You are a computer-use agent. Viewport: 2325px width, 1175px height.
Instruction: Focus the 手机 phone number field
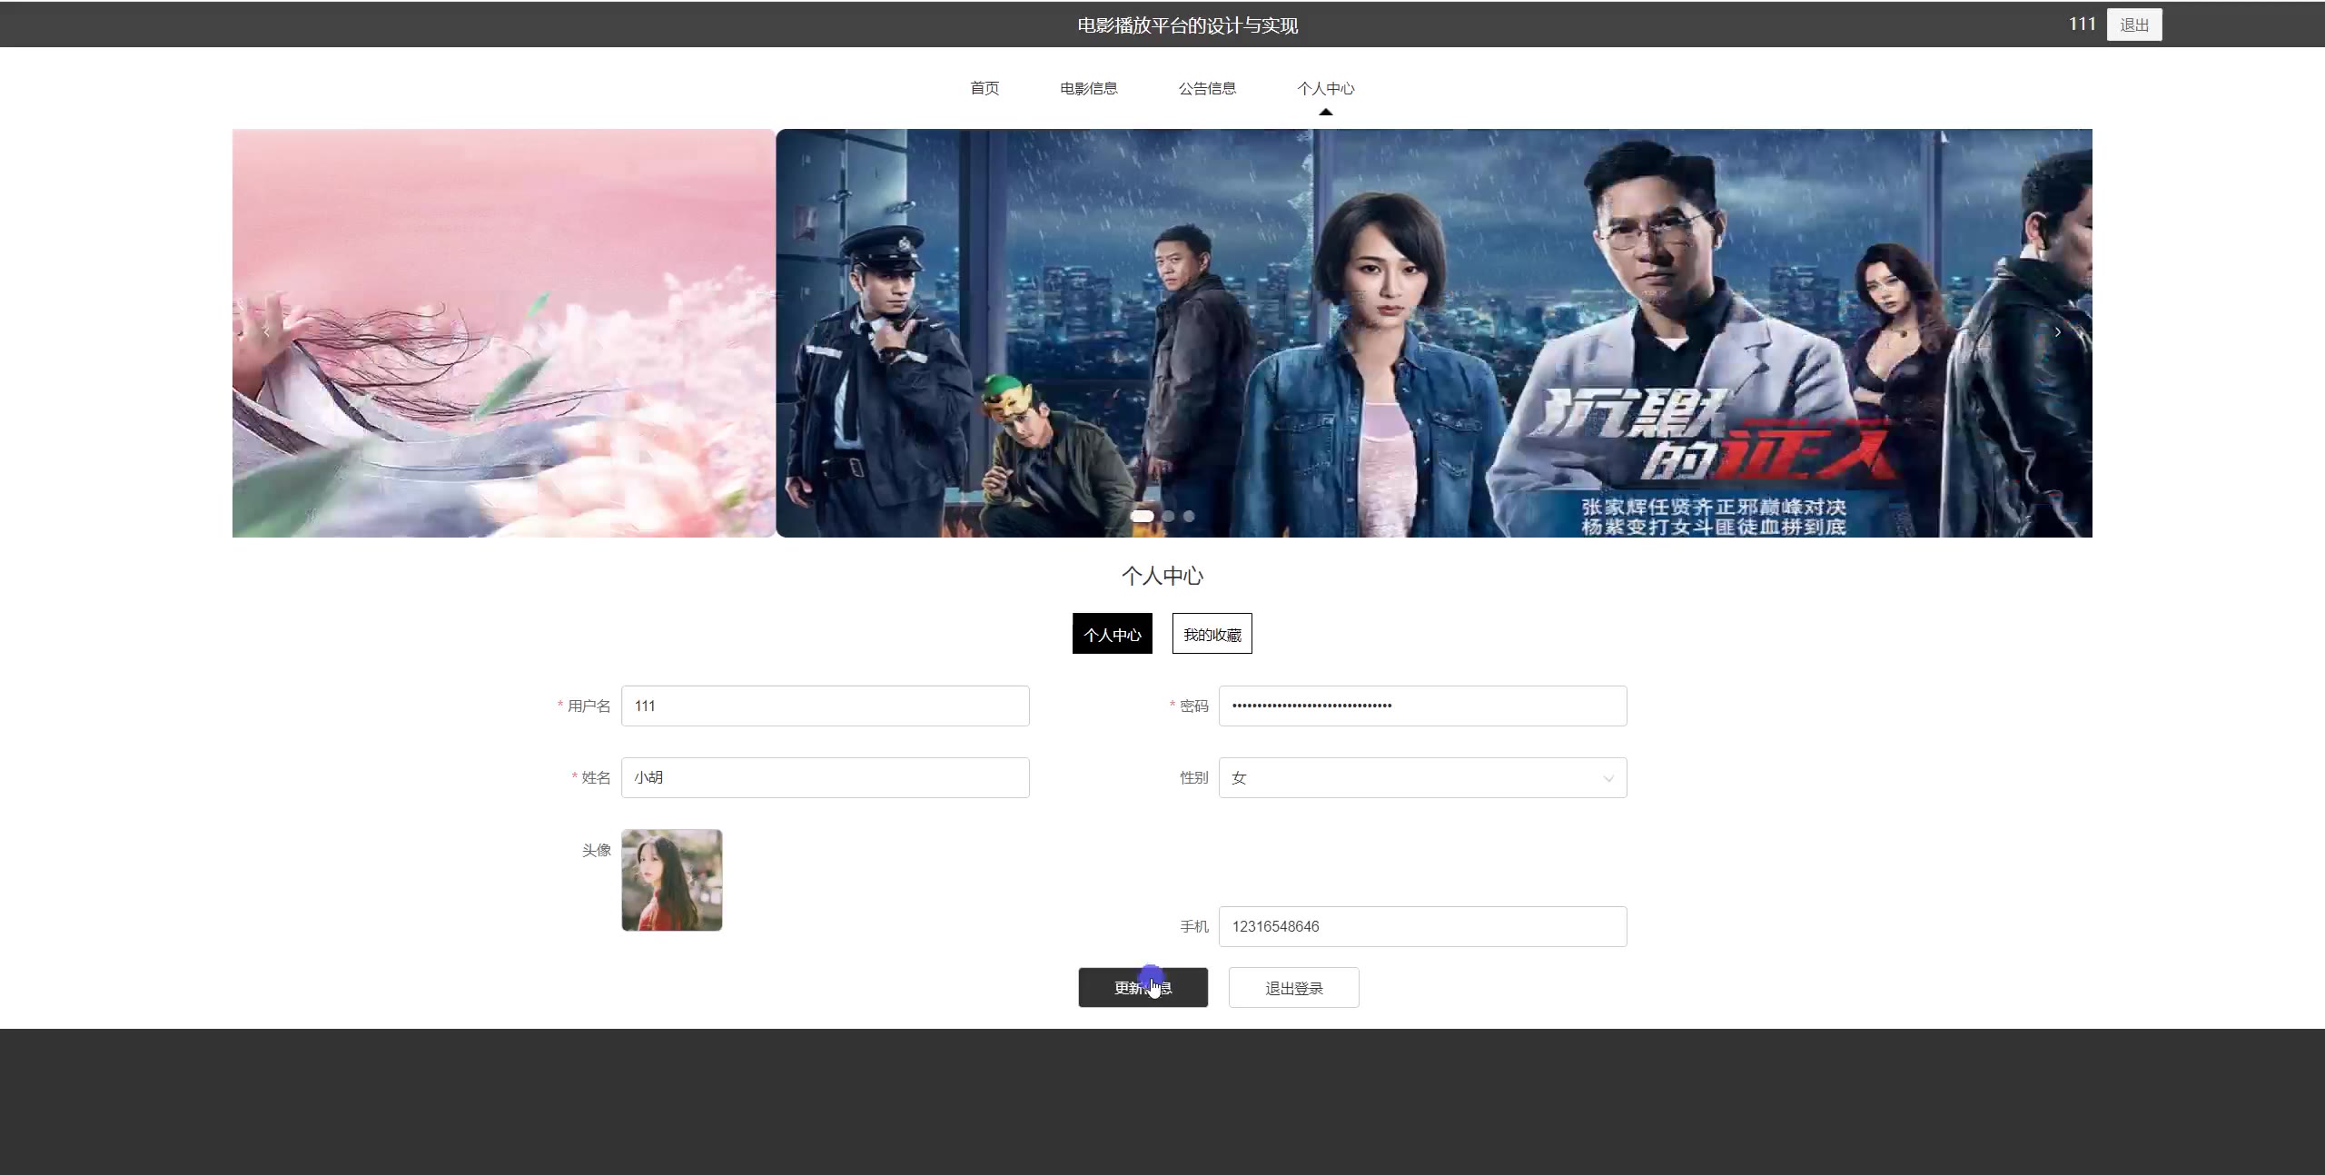(x=1422, y=926)
